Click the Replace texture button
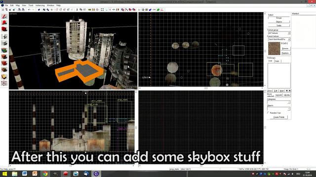The image size is (316, 177). [285, 53]
